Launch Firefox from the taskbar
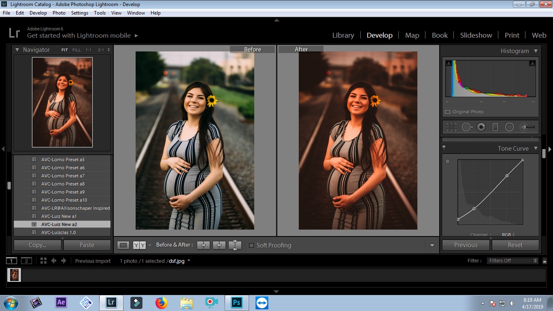Viewport: 553px width, 311px height. coord(162,302)
